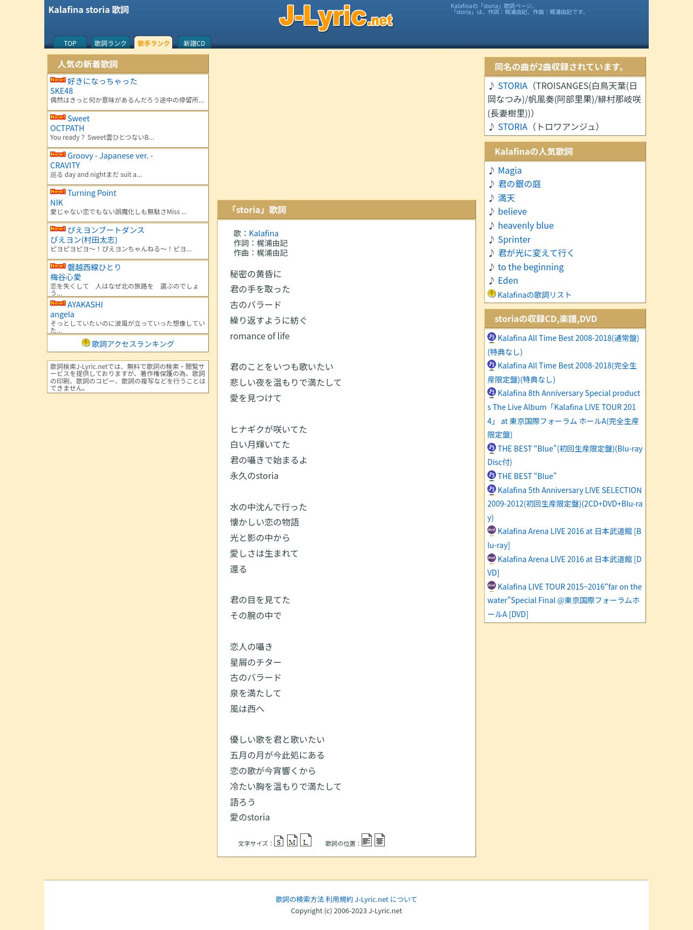
Task: Click the 作曲：梶浦由記 credit text
Action: [261, 252]
